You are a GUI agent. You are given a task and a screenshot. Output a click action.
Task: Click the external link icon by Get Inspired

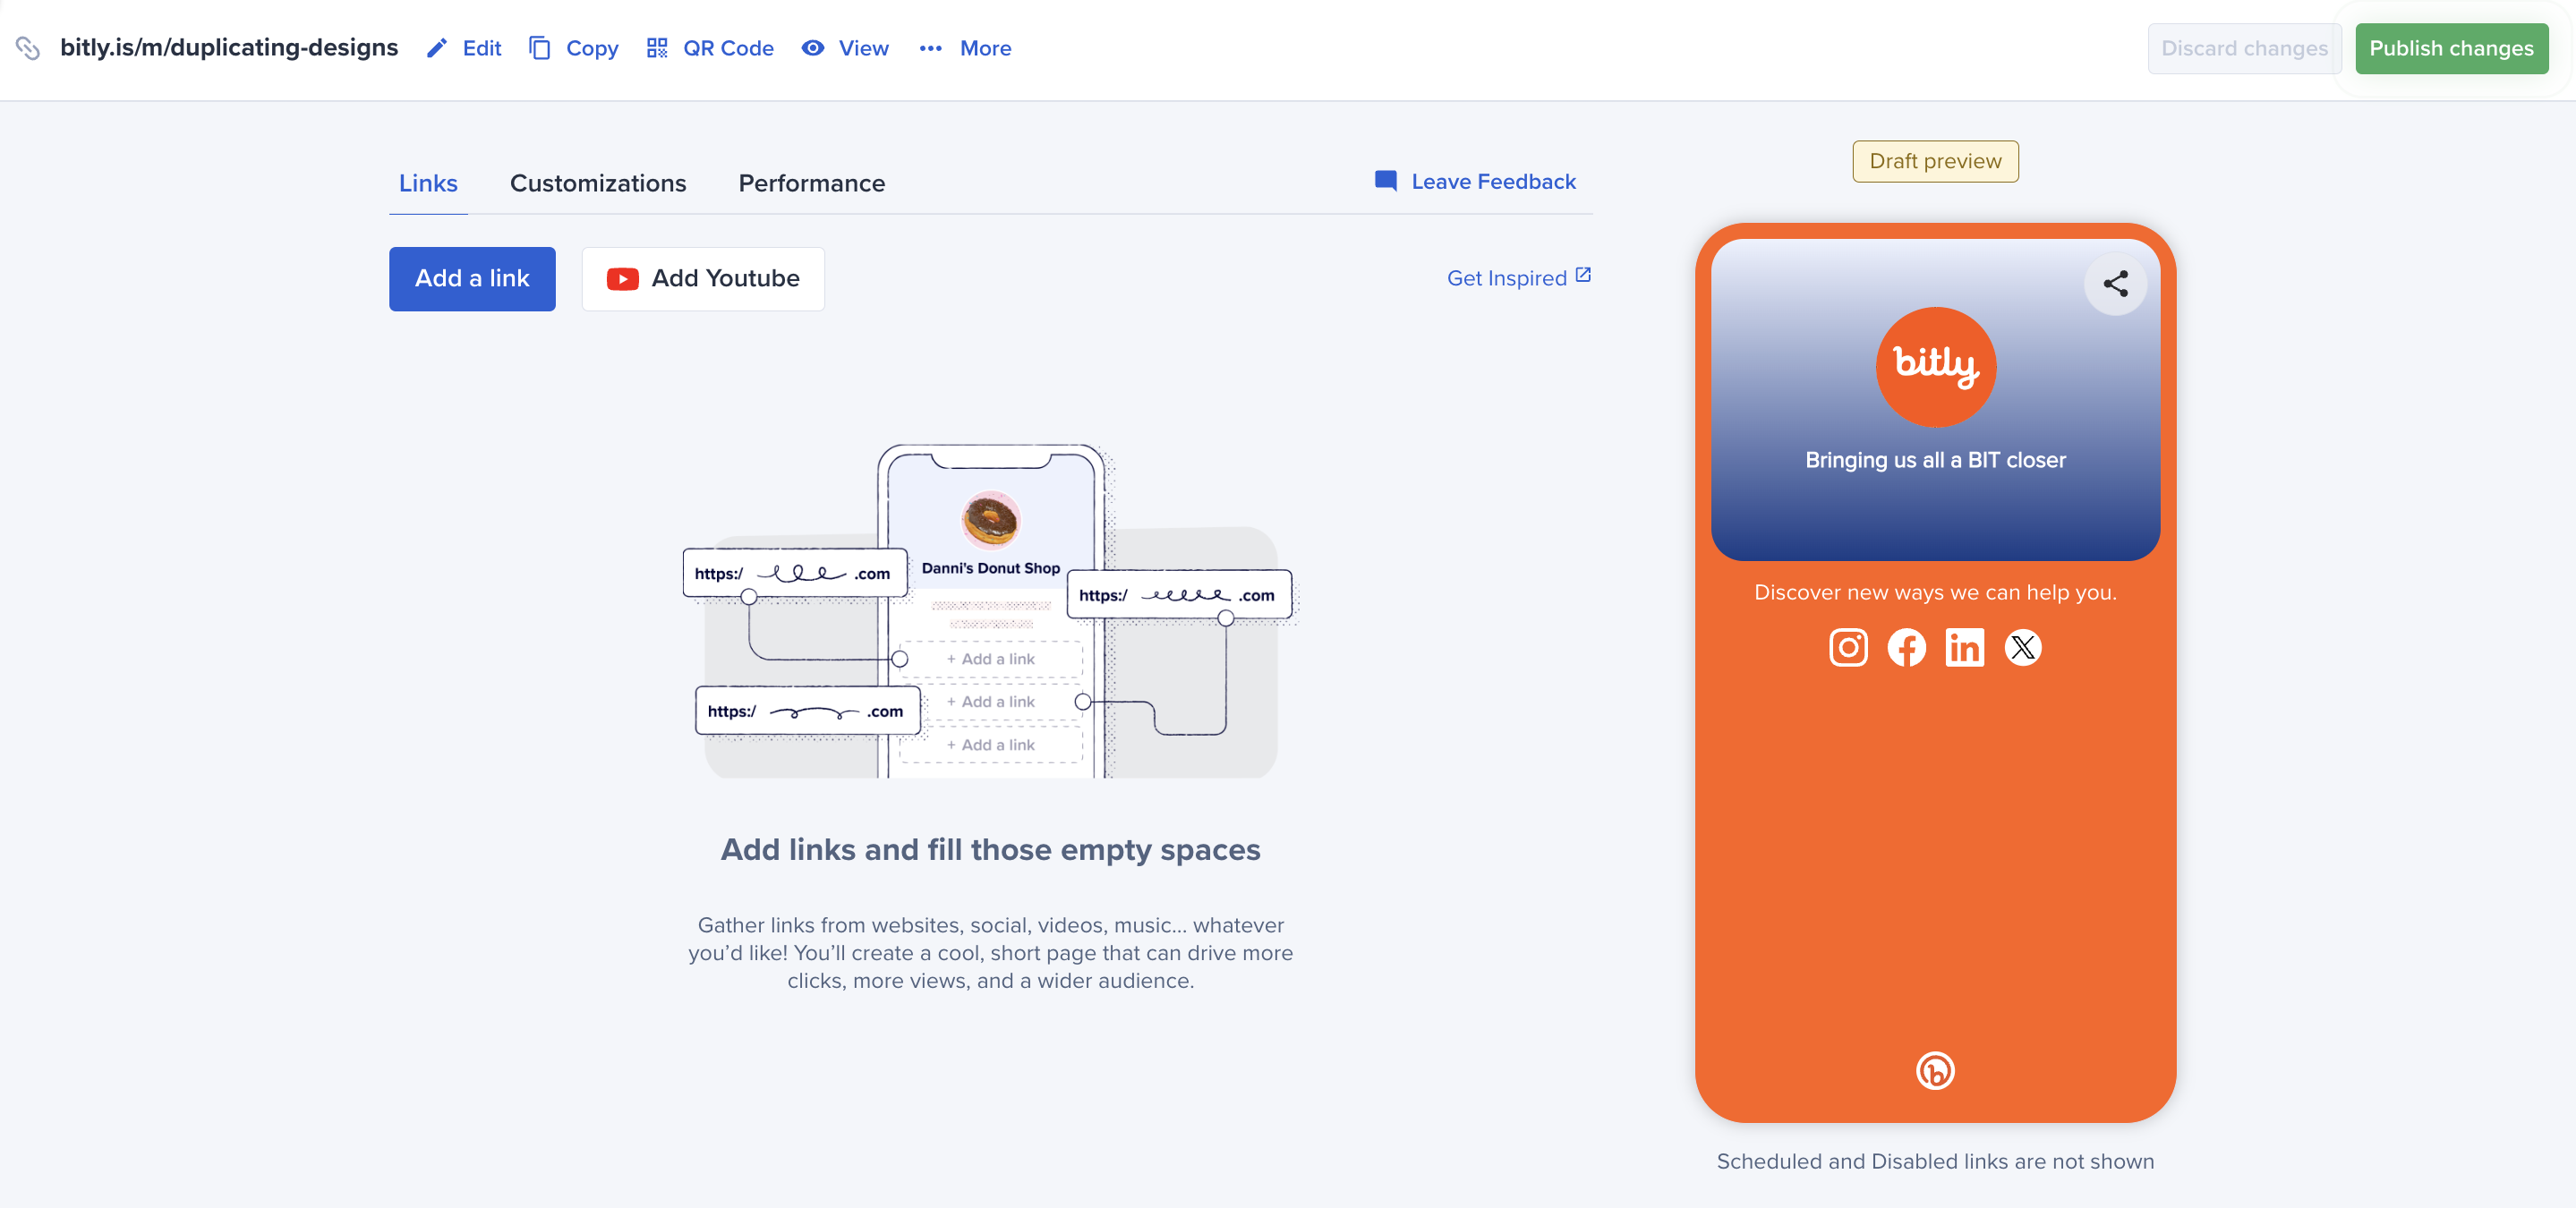tap(1583, 275)
